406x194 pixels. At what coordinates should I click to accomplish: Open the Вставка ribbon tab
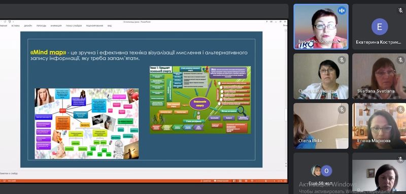click(x=15, y=26)
